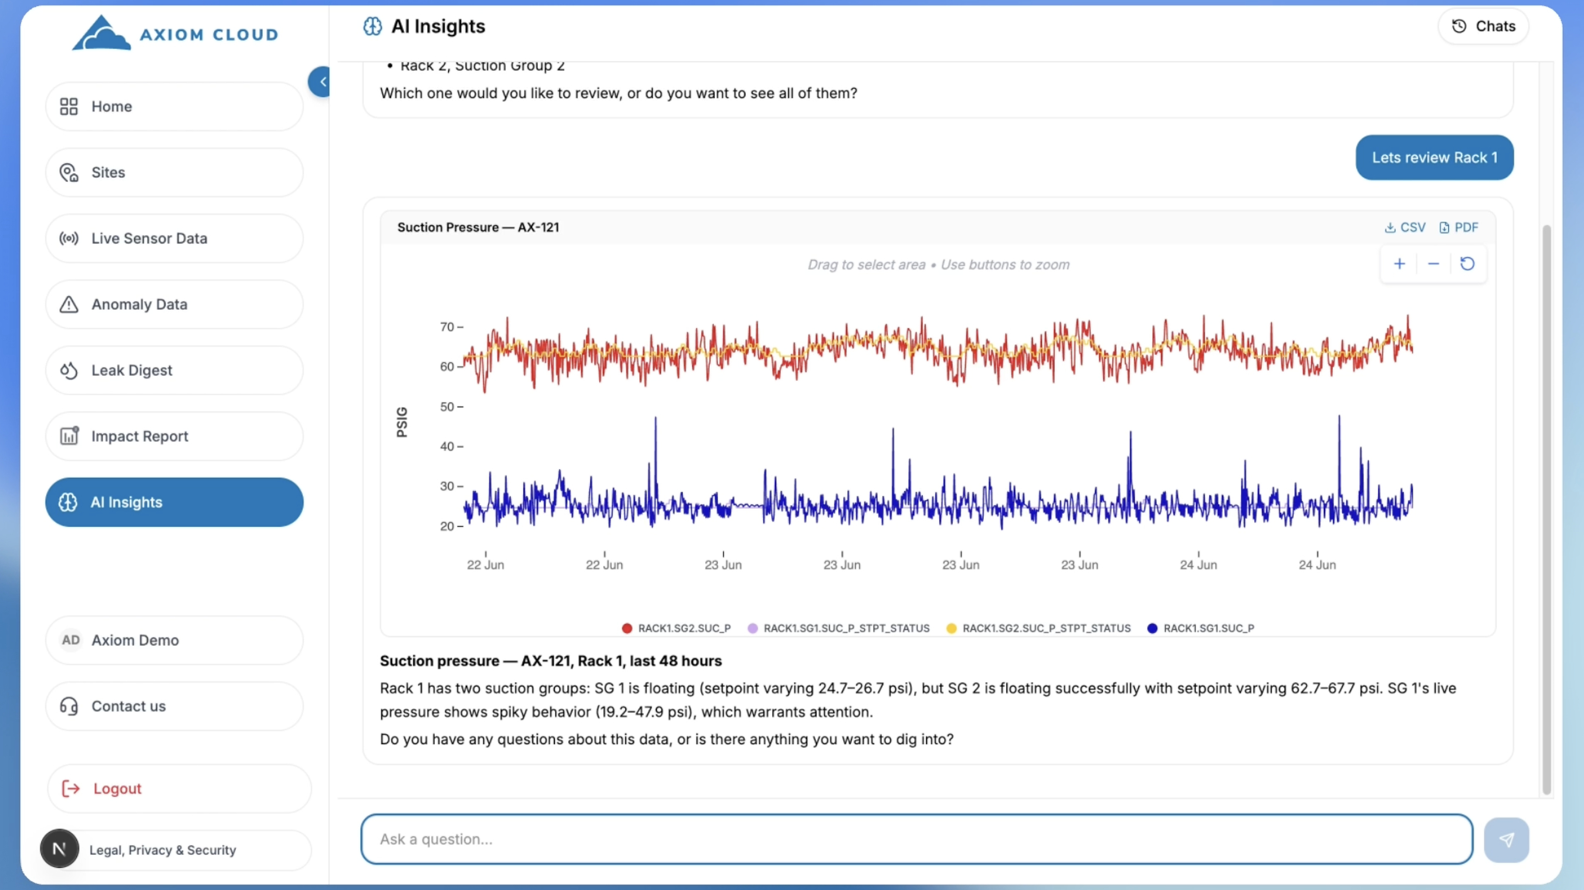Toggle RACK1.SG1.SUC_P legend series
The height and width of the screenshot is (890, 1584).
1201,628
